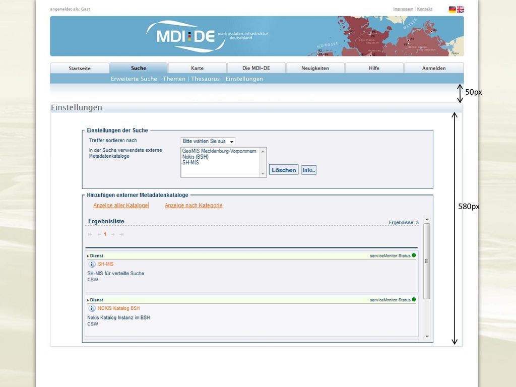Image resolution: width=516 pixels, height=387 pixels.
Task: Open Thesaurus submenu
Action: (x=206, y=79)
